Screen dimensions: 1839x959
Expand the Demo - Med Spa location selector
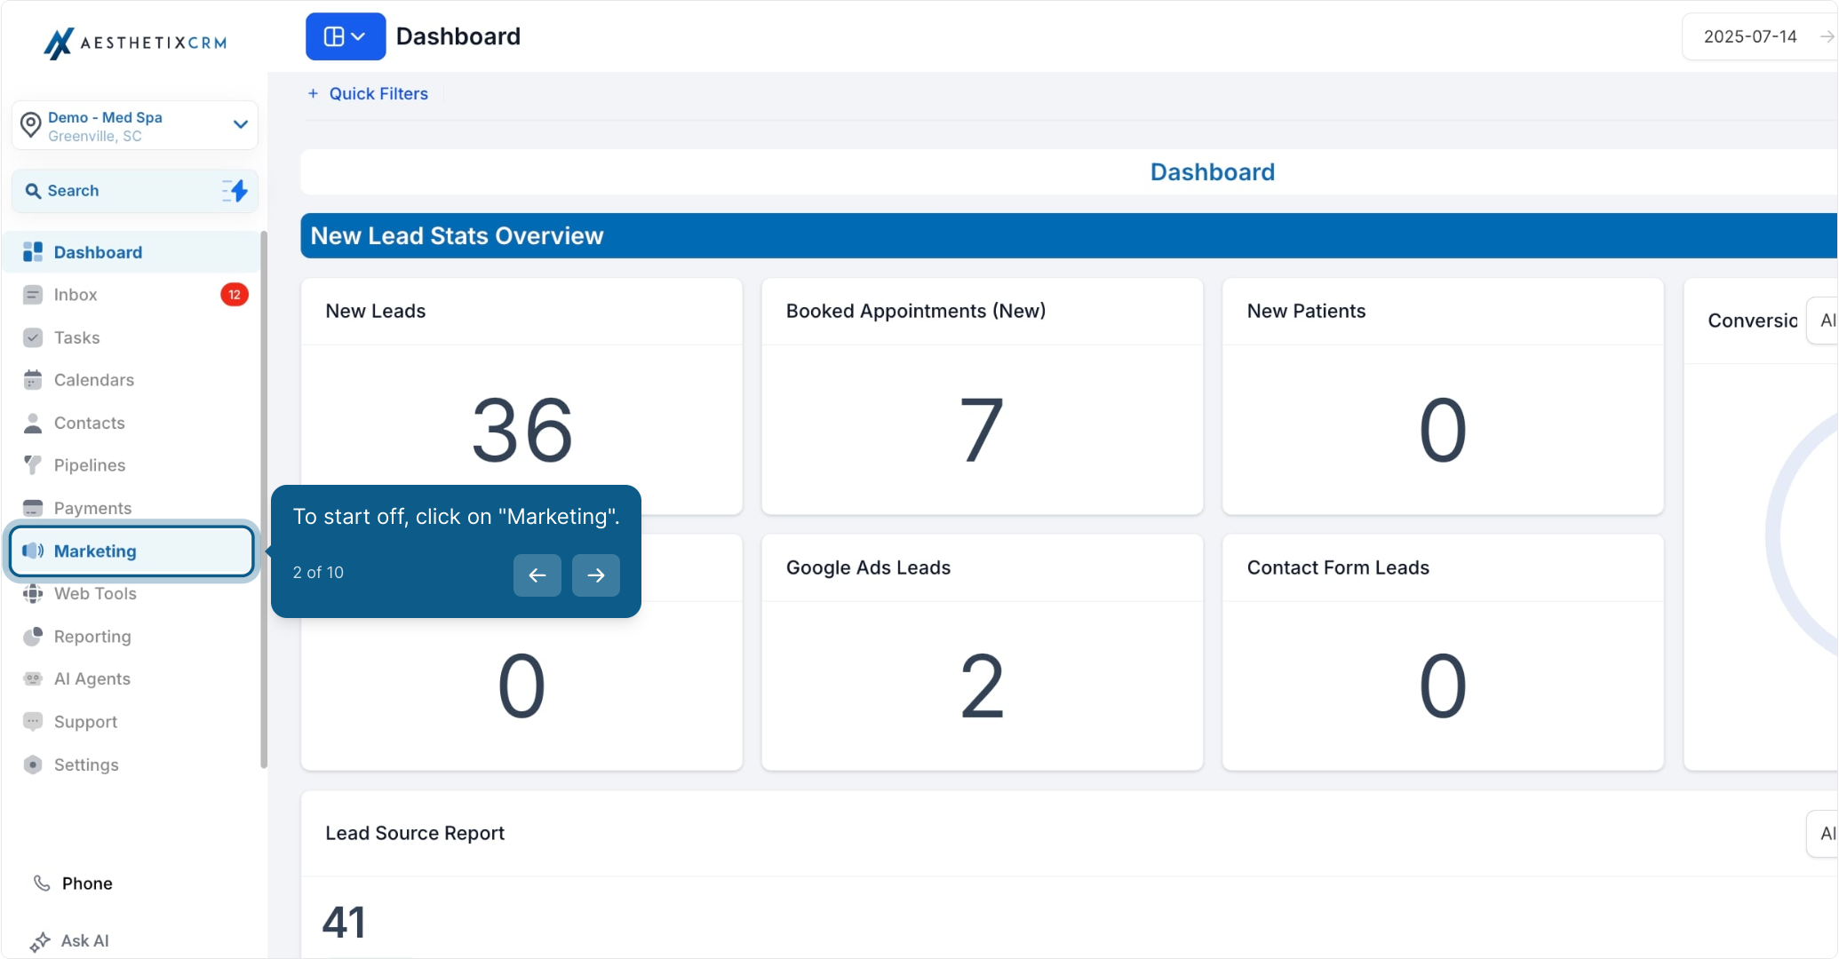[x=135, y=125]
